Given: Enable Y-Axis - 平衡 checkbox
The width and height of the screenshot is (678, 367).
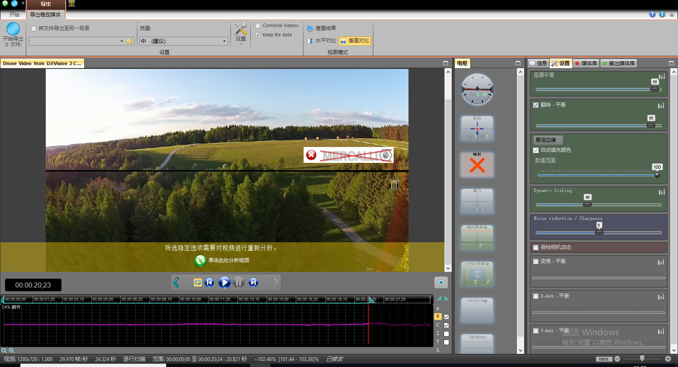Looking at the screenshot, I should (536, 331).
